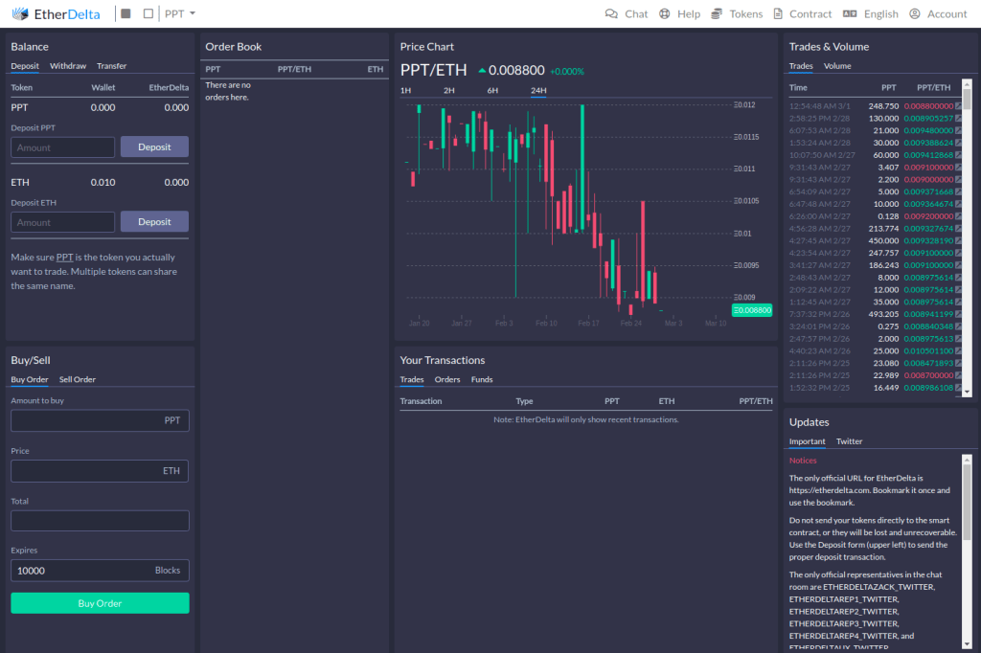
Task: Click the green Buy Order button
Action: point(100,602)
